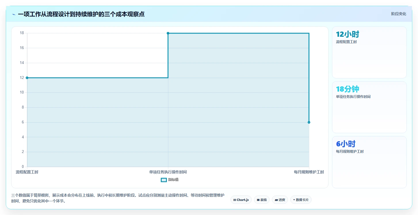Open the 18分钟 stat card
The image size is (418, 215).
369,107
